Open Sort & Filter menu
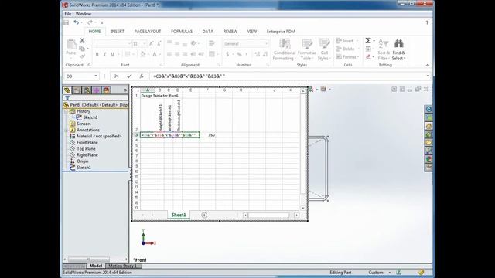Viewport: 495px width, 278px height. (384, 49)
